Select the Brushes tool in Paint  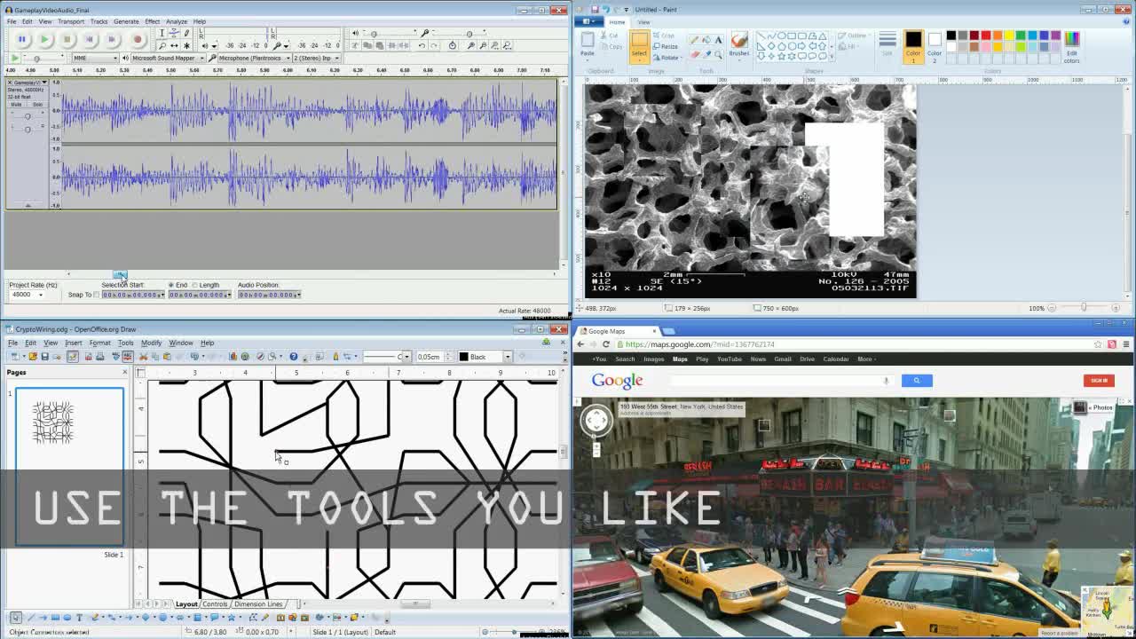tap(738, 42)
